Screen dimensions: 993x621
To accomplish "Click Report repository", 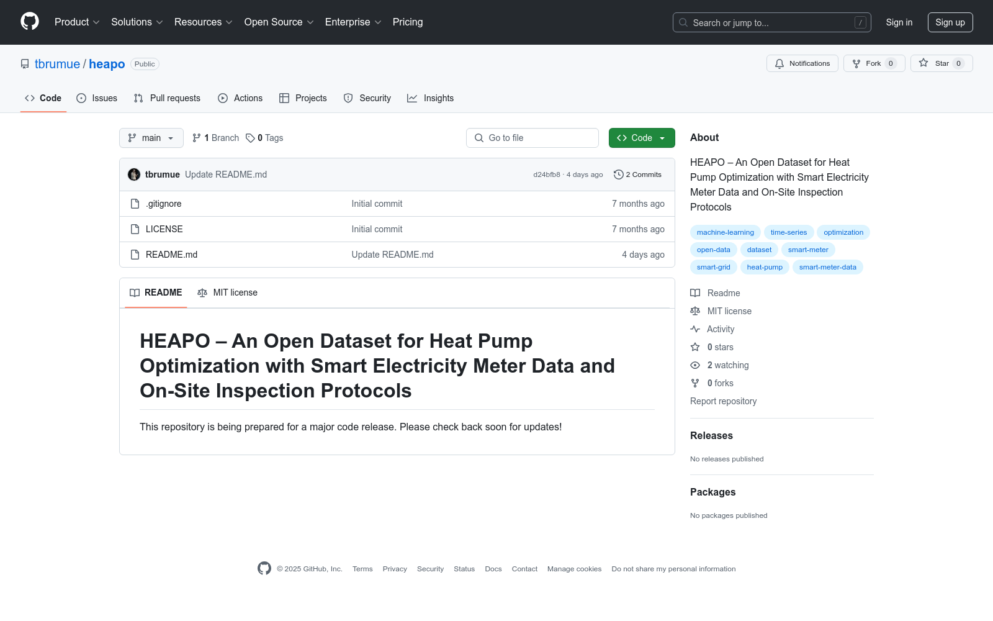I will tap(724, 401).
